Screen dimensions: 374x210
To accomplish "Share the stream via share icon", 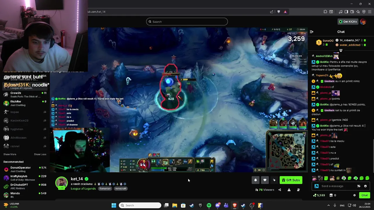I will coord(280,190).
